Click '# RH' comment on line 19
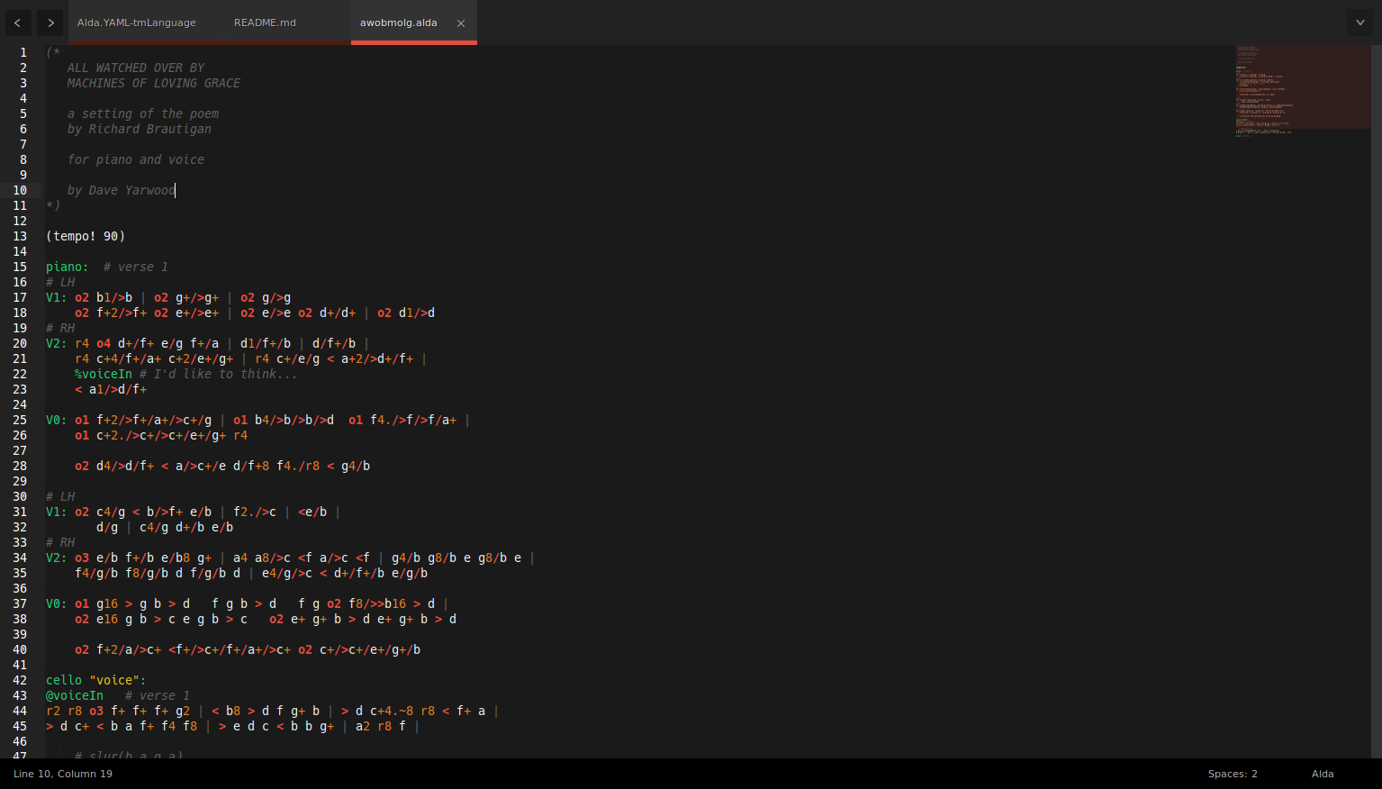 point(60,328)
